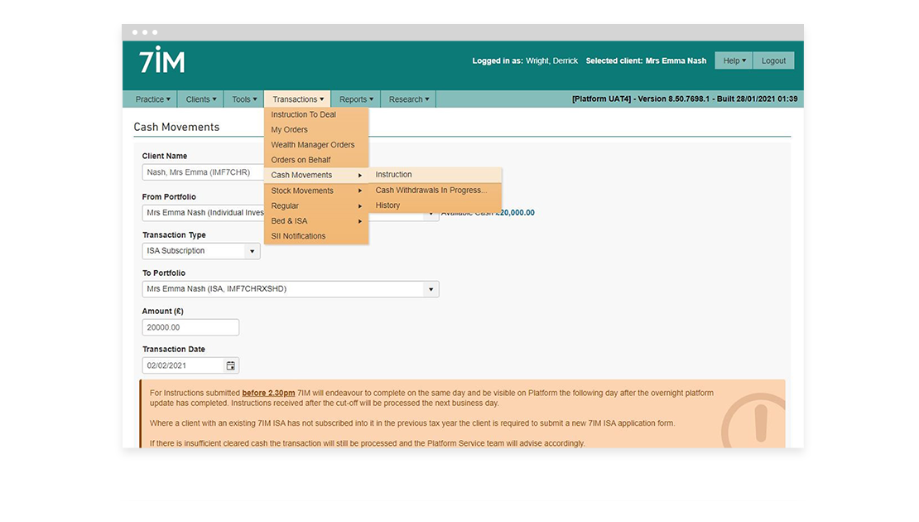Open the Practice menu

tap(152, 99)
